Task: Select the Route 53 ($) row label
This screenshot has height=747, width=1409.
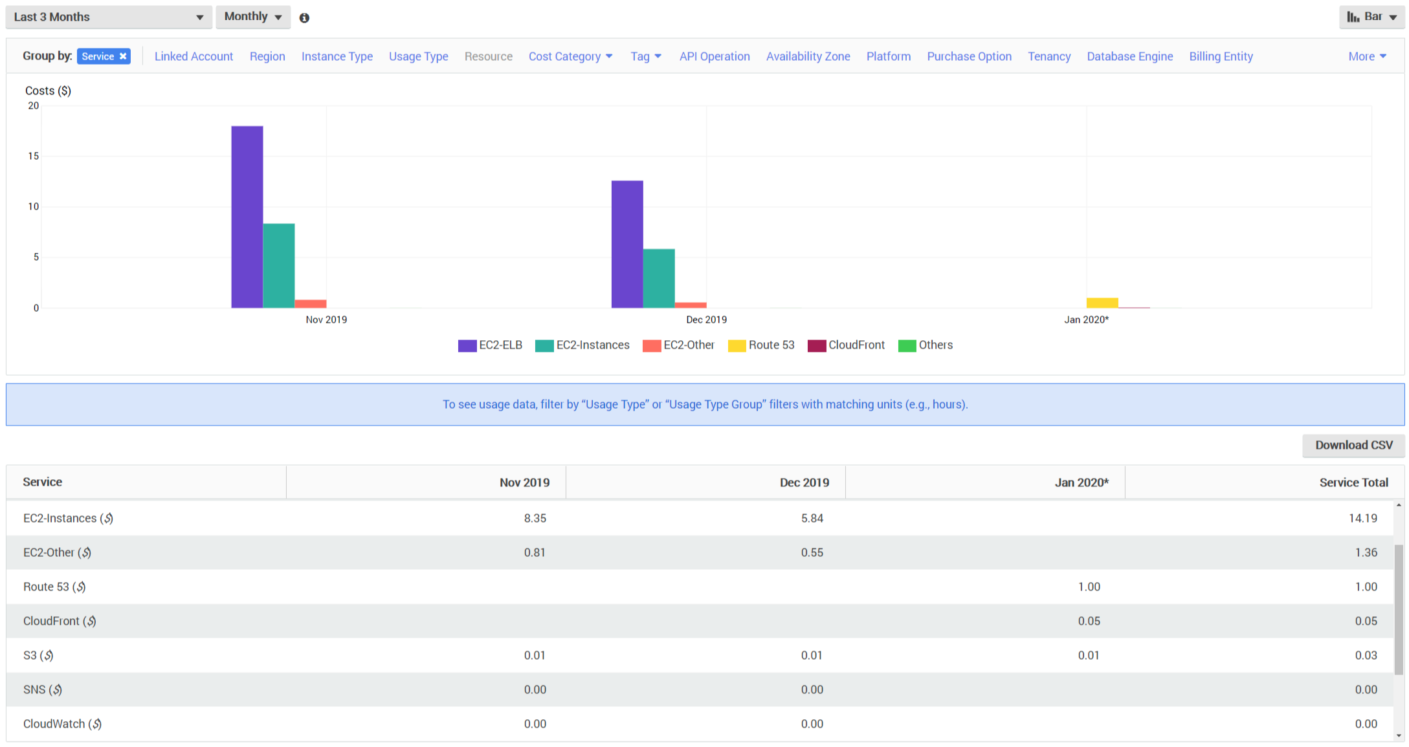Action: (54, 587)
